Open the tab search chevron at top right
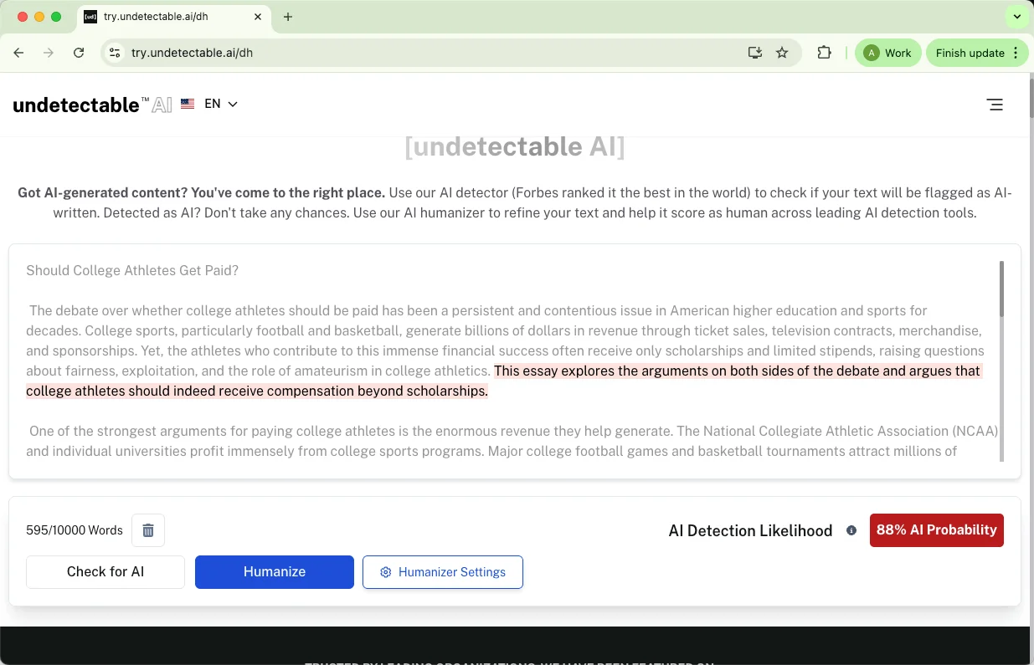The width and height of the screenshot is (1034, 665). click(1017, 16)
